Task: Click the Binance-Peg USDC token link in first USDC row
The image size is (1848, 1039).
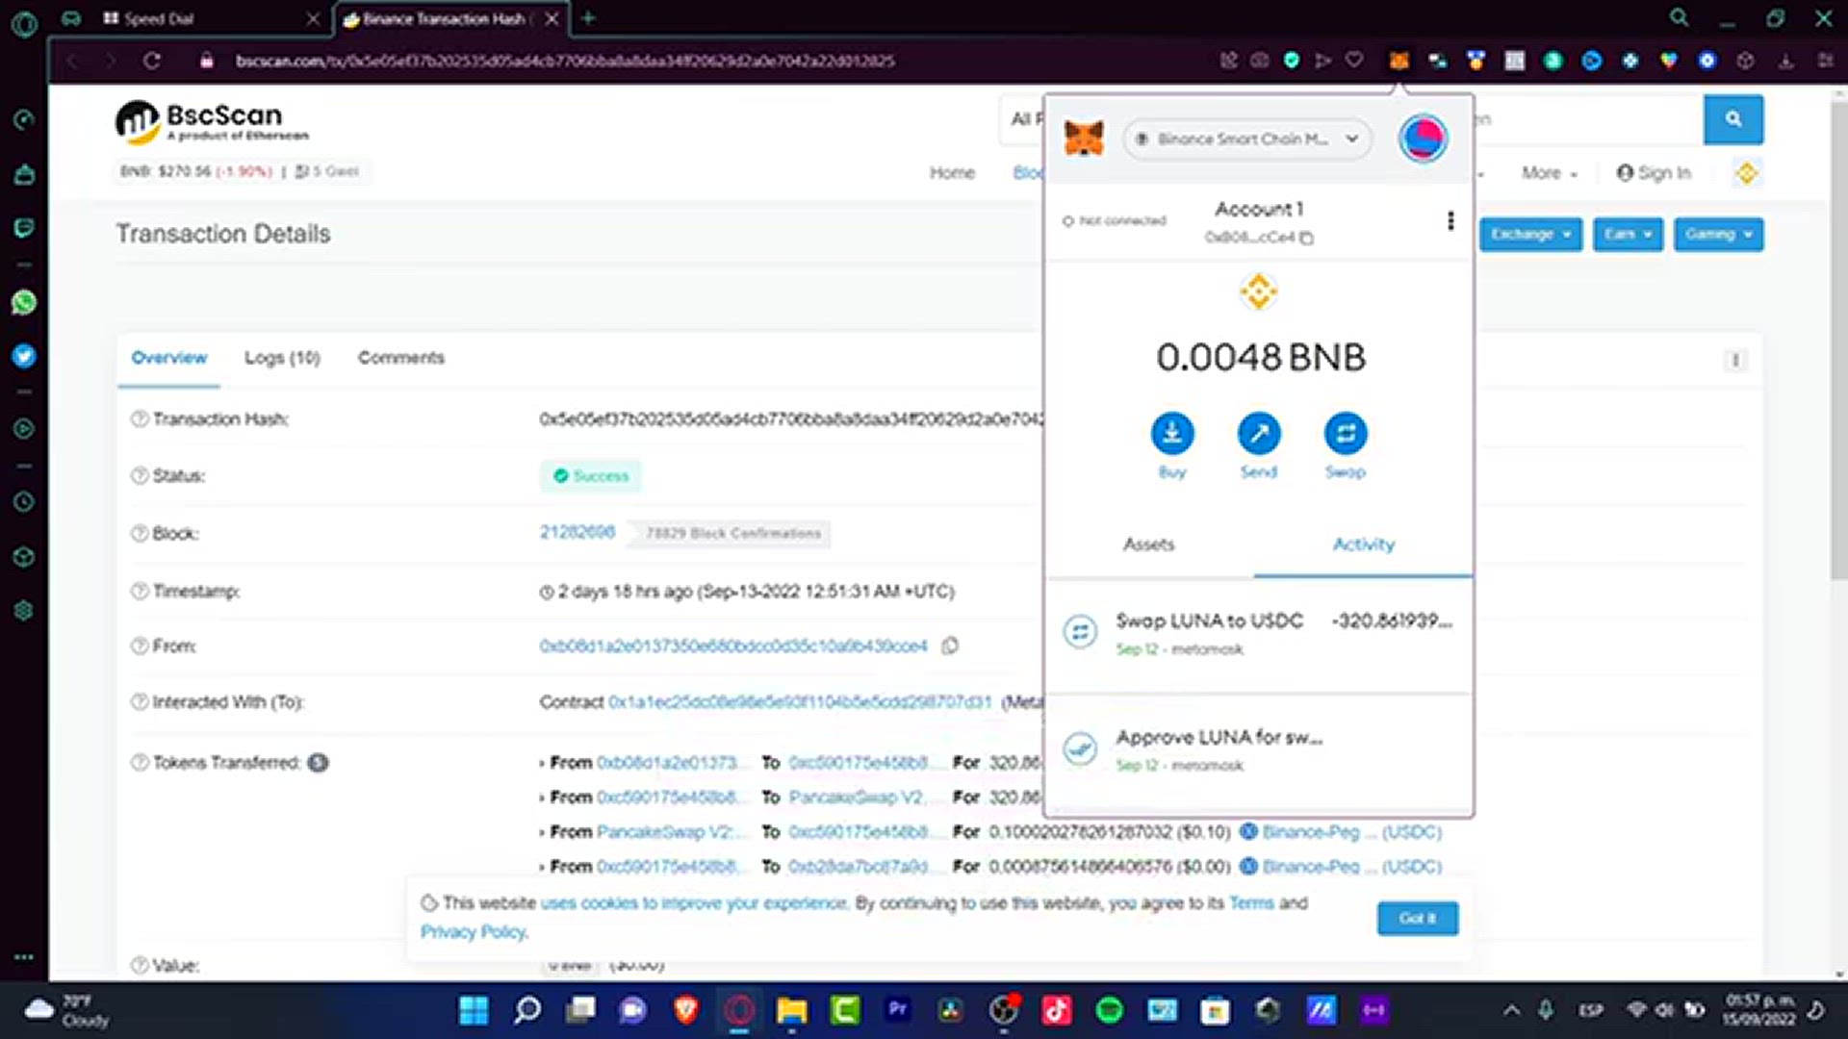Action: point(1350,832)
